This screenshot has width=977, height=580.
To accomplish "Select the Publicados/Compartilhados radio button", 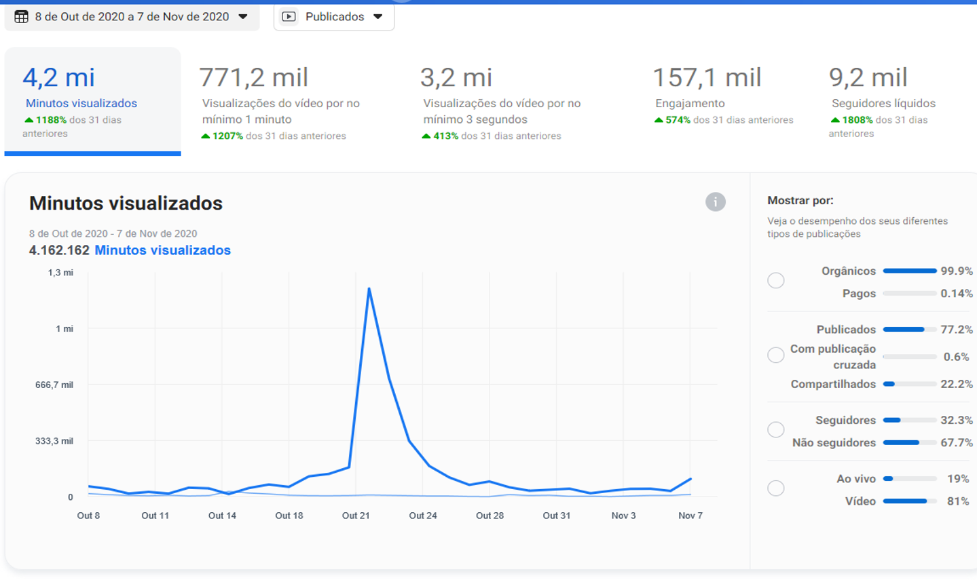I will coord(776,355).
